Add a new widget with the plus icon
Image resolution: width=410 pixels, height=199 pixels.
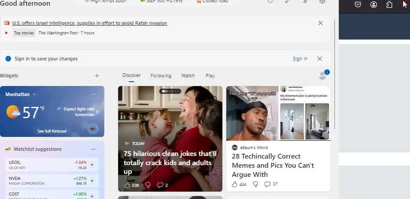pos(97,76)
